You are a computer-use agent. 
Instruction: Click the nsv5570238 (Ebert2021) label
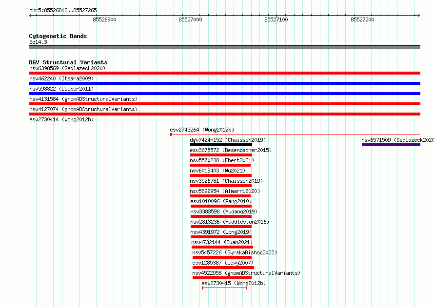coord(222,160)
